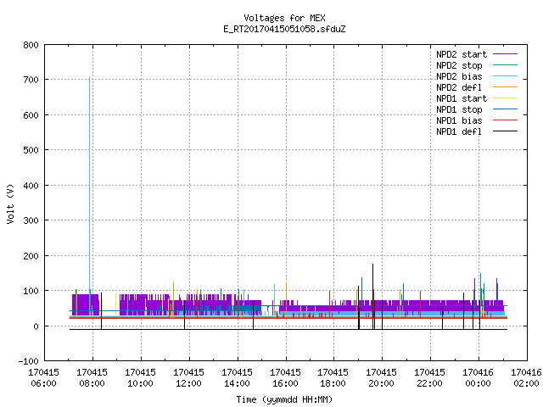Click the yellow NPD1 start legend line
The height and width of the screenshot is (407, 543).
coord(506,98)
